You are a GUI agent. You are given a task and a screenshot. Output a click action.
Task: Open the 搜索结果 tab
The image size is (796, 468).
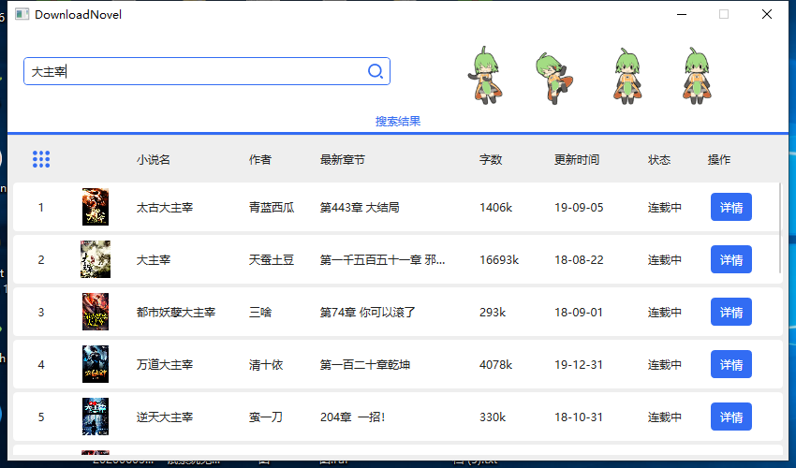pos(398,122)
